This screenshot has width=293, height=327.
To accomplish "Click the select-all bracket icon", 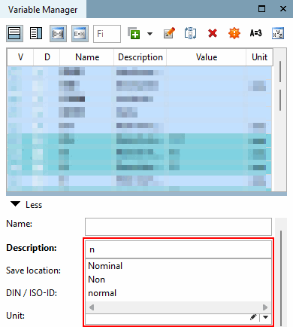I will click(190, 33).
